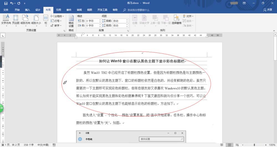Switch to Read Mode view
277x147 pixels.
(x=222, y=145)
